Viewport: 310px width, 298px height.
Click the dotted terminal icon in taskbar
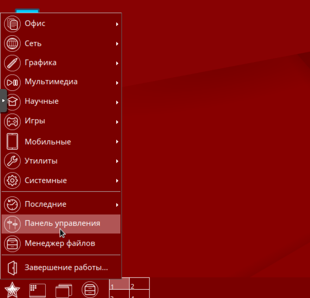(x=37, y=290)
